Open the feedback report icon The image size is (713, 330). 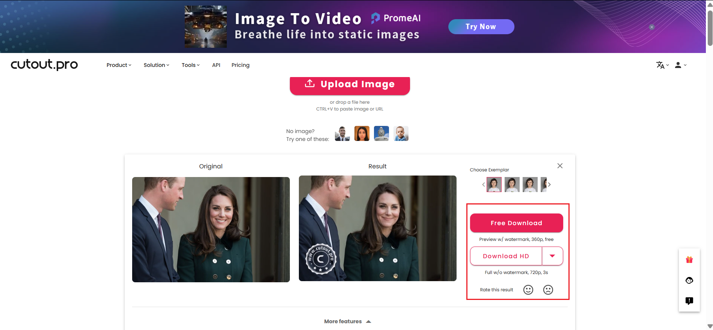(689, 301)
